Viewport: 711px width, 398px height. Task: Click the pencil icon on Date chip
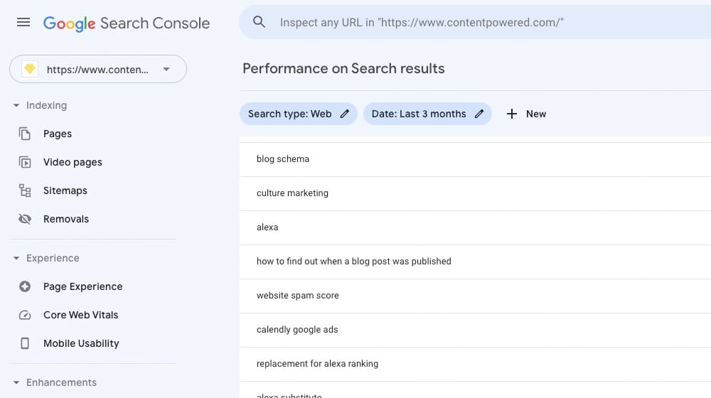(479, 114)
